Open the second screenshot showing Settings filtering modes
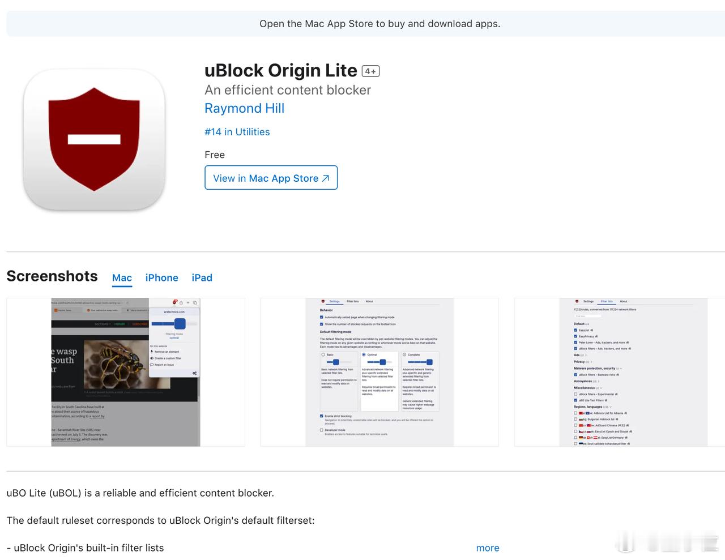The width and height of the screenshot is (725, 560). (x=379, y=372)
